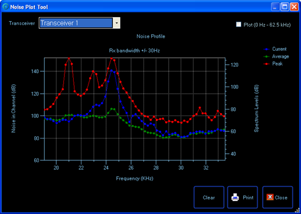Click the window resize grip corner
The width and height of the screenshot is (301, 214).
pyautogui.click(x=297, y=210)
